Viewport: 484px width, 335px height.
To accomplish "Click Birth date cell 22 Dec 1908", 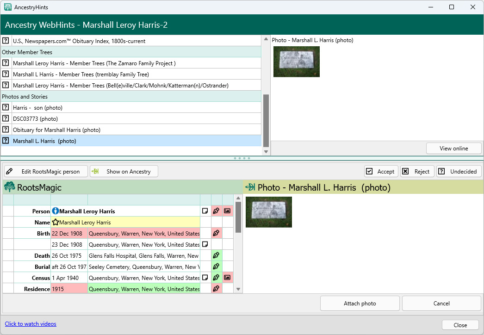I will point(69,233).
